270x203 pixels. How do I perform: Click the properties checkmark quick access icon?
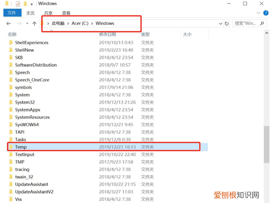18,4
